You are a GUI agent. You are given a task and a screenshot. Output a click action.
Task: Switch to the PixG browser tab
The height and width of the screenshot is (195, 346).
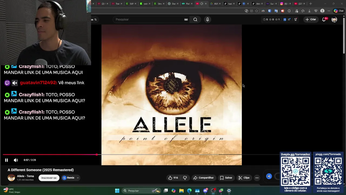coord(187,4)
